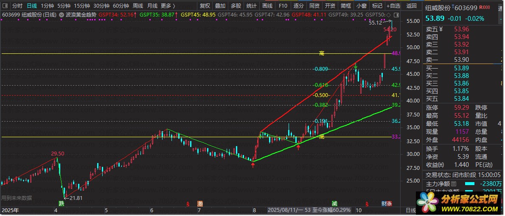Toggle the 小窗 small window
Viewport: 505px width, 216px height.
pyautogui.click(x=362, y=6)
